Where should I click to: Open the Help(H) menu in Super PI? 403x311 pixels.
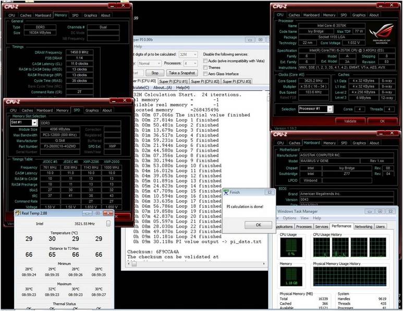(183, 88)
